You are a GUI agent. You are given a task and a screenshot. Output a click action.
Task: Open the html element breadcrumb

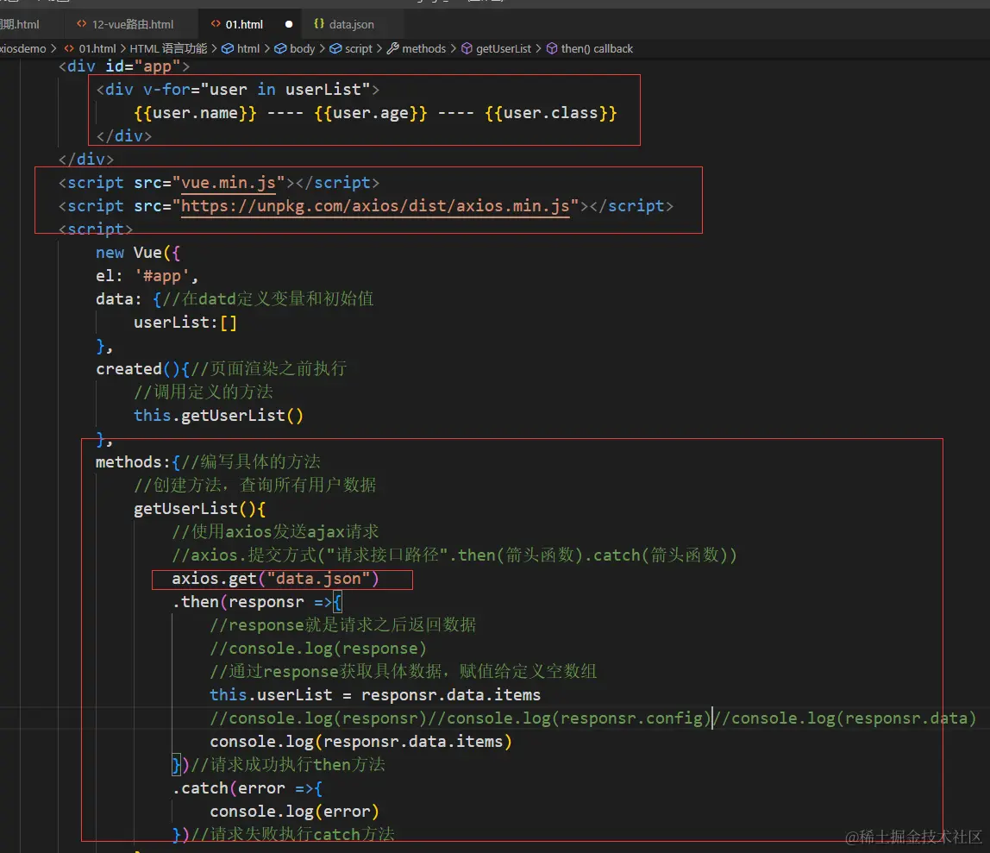(x=248, y=48)
